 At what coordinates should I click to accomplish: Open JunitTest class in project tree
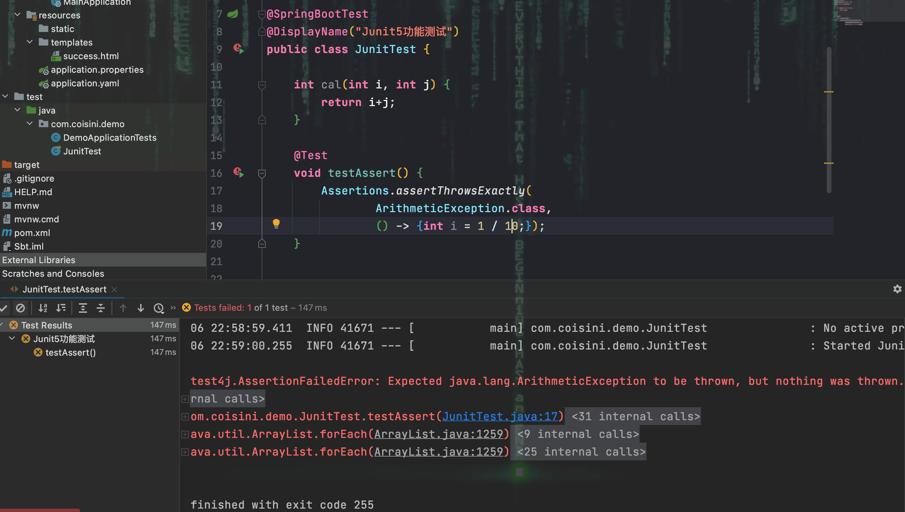82,151
